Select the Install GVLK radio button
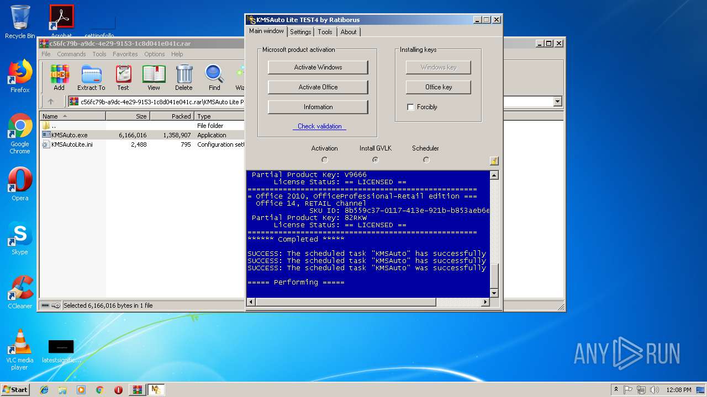The image size is (707, 397). 376,160
